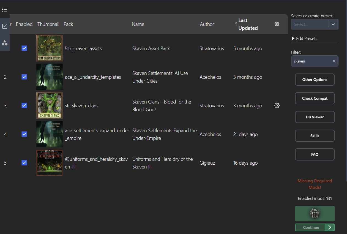Select @uniforms_and_heraldry_skaven_III pack name
Viewport: 347px width, 234px height.
(97, 163)
